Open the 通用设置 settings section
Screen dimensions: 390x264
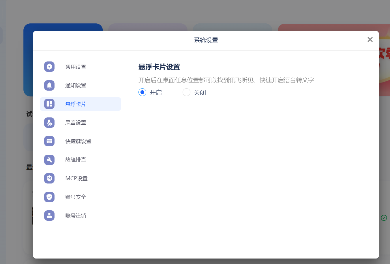76,67
